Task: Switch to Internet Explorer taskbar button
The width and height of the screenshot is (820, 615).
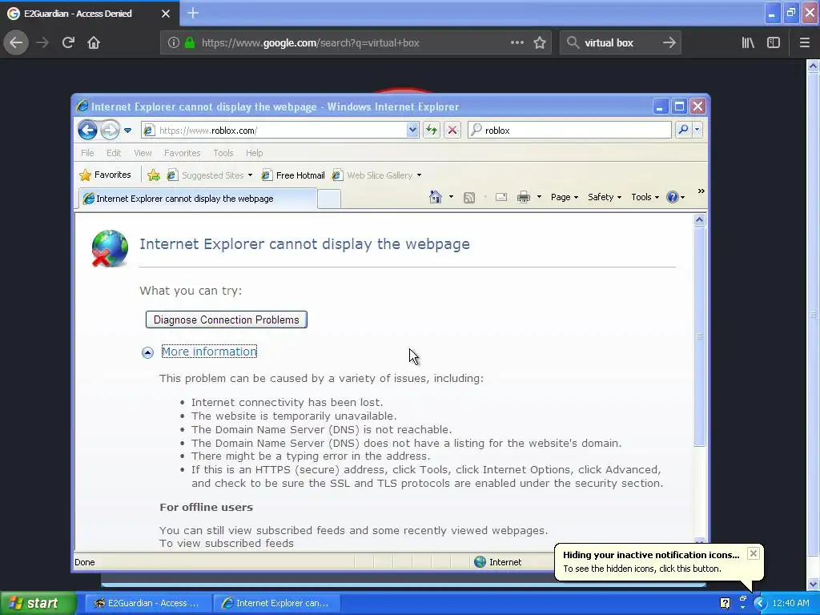Action: 277,603
